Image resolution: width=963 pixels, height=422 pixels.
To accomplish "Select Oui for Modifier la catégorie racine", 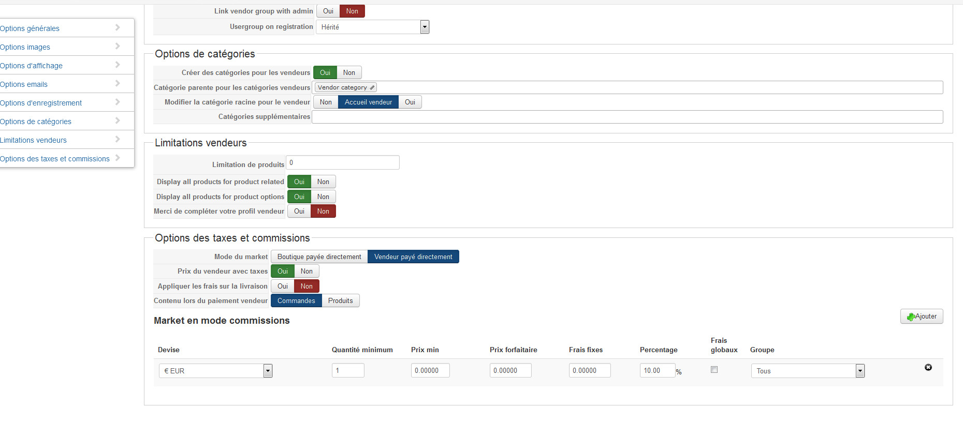I will [410, 102].
